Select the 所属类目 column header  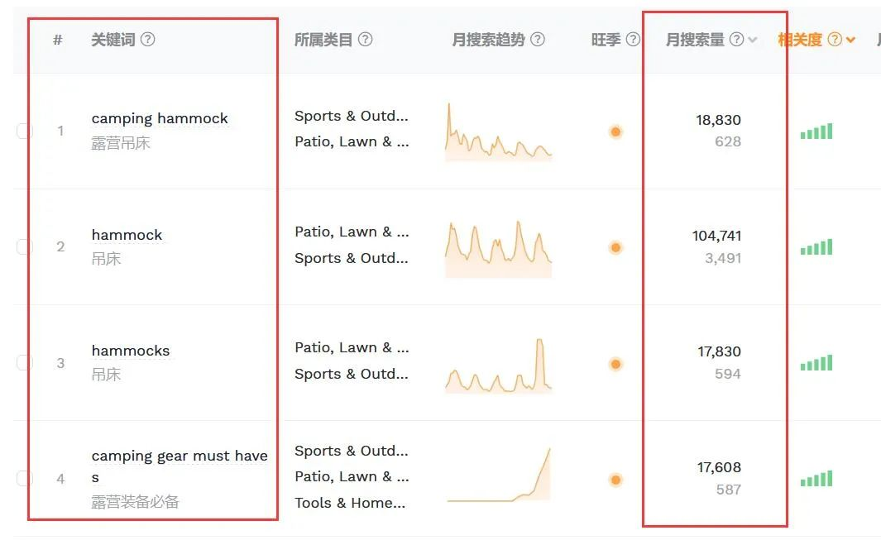[323, 40]
